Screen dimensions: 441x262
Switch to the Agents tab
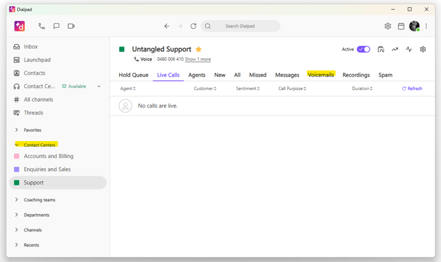coord(197,75)
